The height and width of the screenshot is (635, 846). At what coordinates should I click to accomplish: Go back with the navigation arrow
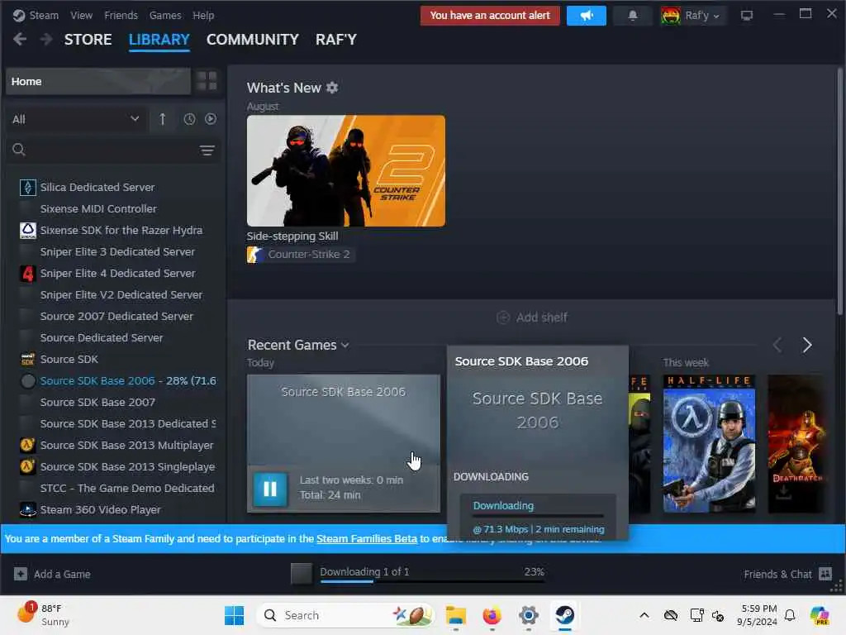click(x=20, y=40)
